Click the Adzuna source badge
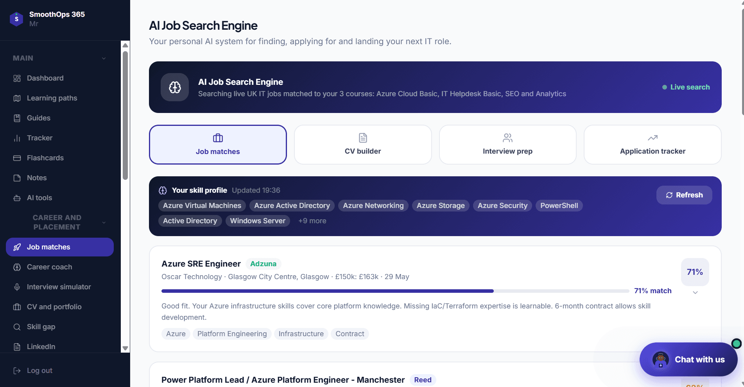This screenshot has width=744, height=387. click(x=263, y=264)
